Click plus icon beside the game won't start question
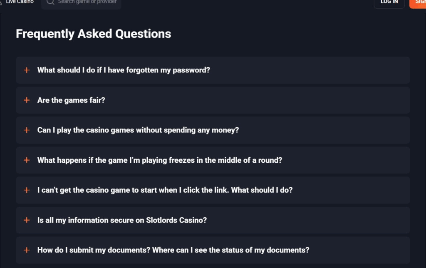The width and height of the screenshot is (426, 268). coord(27,190)
